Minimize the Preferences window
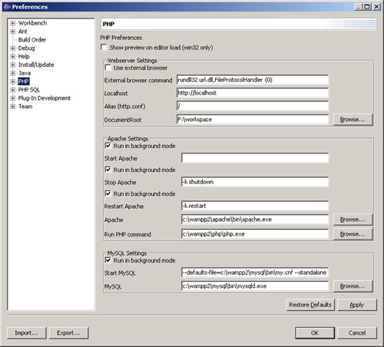Screen dimensions: 384x347 click(359, 7)
